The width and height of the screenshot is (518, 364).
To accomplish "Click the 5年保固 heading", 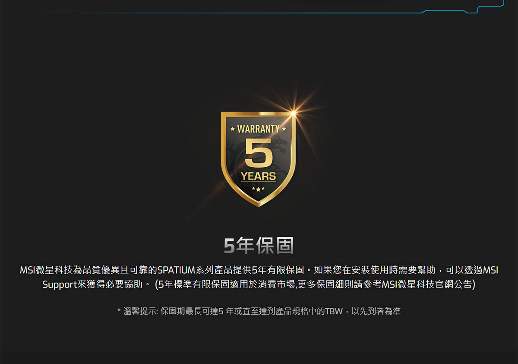I will pyautogui.click(x=259, y=246).
